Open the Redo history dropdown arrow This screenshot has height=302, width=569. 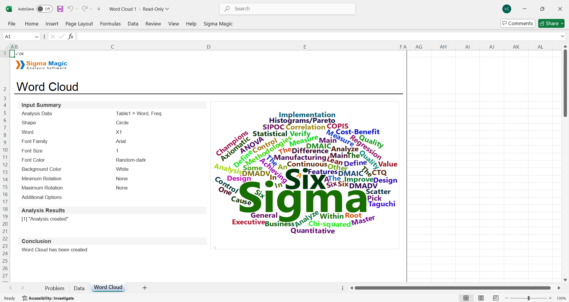91,9
